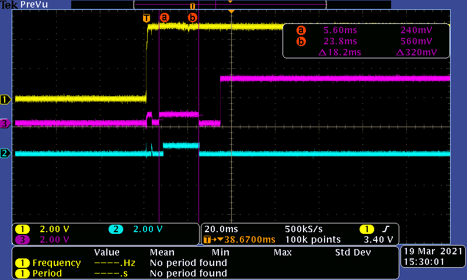Screen dimensions: 467x280
Task: Click the 240mV cursor a voltage value
Action: coord(416,30)
